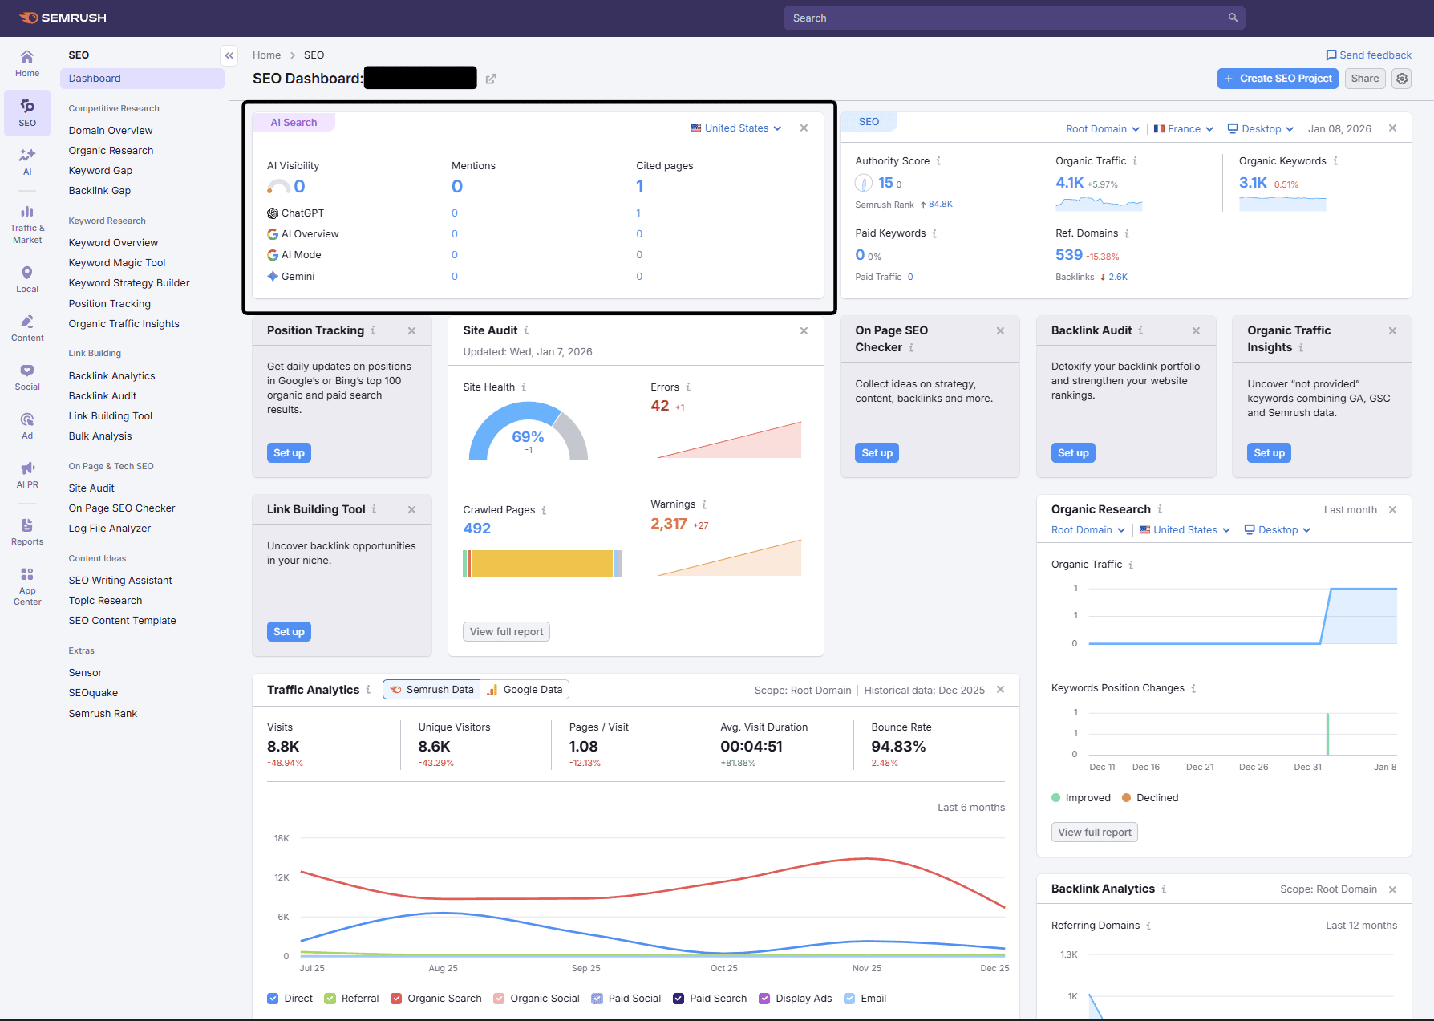Uncheck Organic Search in chart legend

click(396, 999)
